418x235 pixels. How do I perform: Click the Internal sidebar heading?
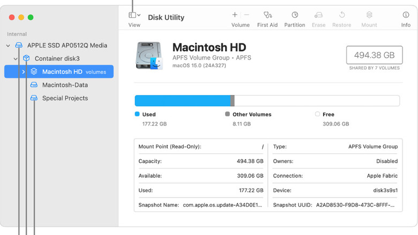17,34
